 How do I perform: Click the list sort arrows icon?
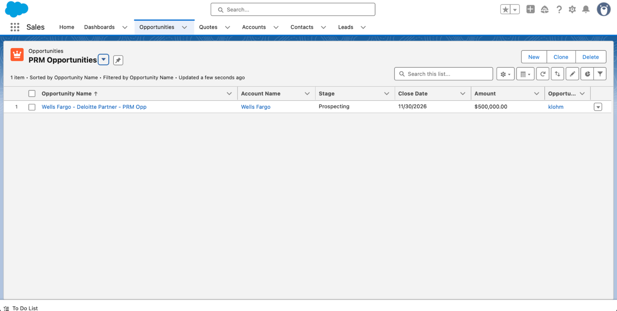coord(558,74)
